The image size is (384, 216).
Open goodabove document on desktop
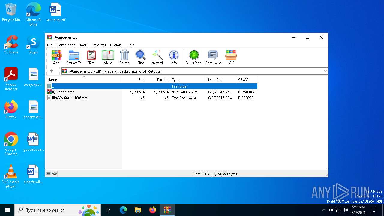click(x=33, y=142)
